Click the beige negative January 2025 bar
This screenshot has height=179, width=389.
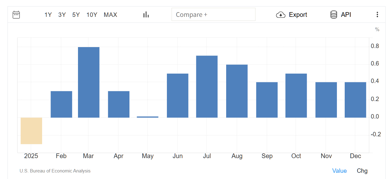pos(32,131)
